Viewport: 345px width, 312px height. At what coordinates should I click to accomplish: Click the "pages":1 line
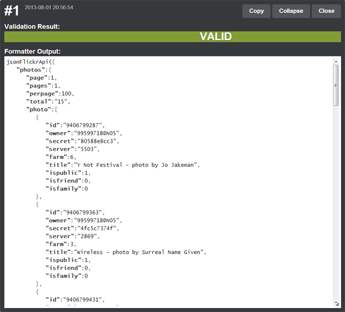coord(43,86)
